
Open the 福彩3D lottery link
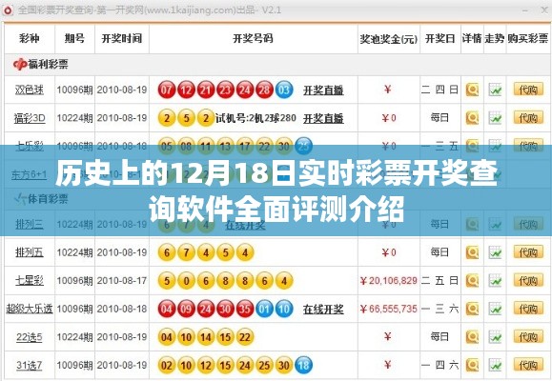30,118
